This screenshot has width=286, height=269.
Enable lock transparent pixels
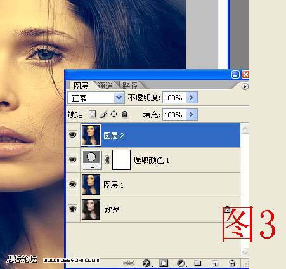(x=92, y=114)
